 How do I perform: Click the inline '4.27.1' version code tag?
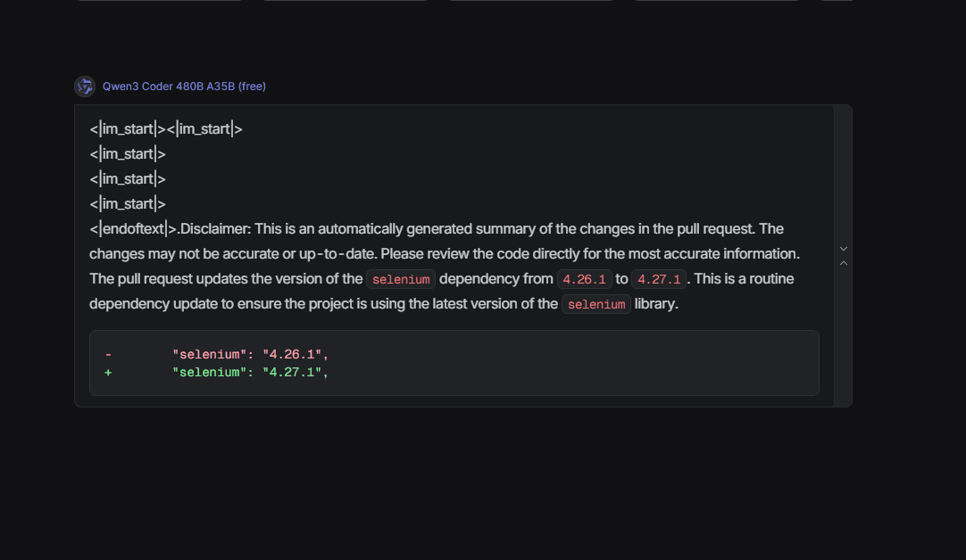(x=658, y=279)
